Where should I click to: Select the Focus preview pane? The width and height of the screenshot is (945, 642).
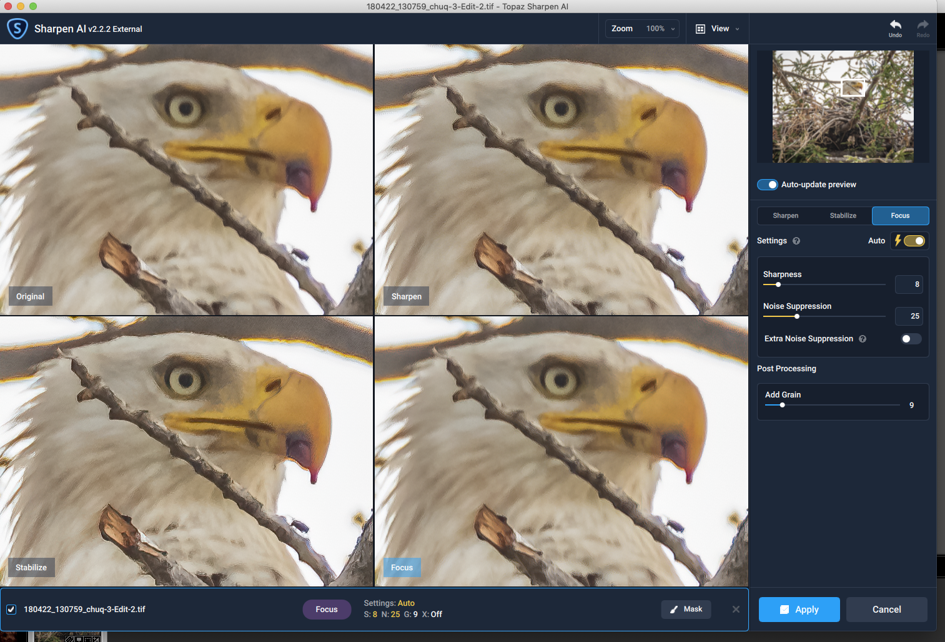tap(562, 451)
